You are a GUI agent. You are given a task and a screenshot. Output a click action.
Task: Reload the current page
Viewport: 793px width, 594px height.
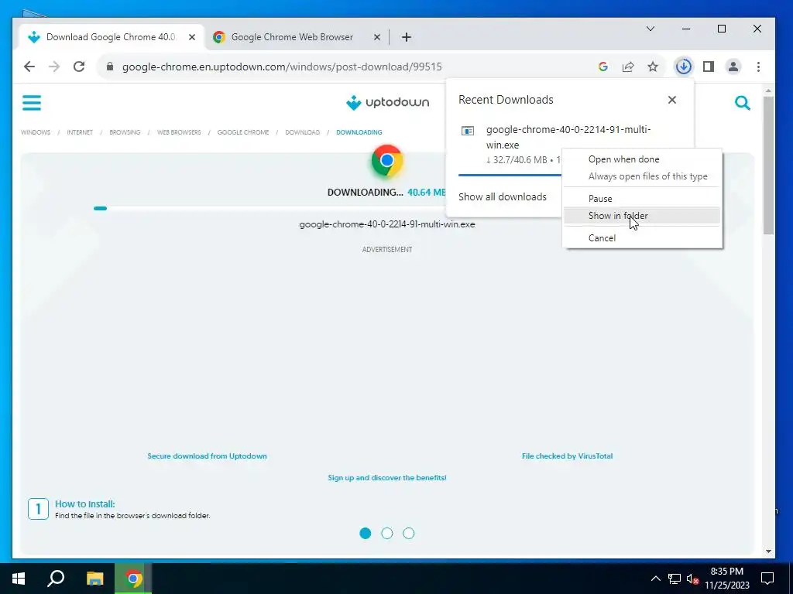[79, 67]
